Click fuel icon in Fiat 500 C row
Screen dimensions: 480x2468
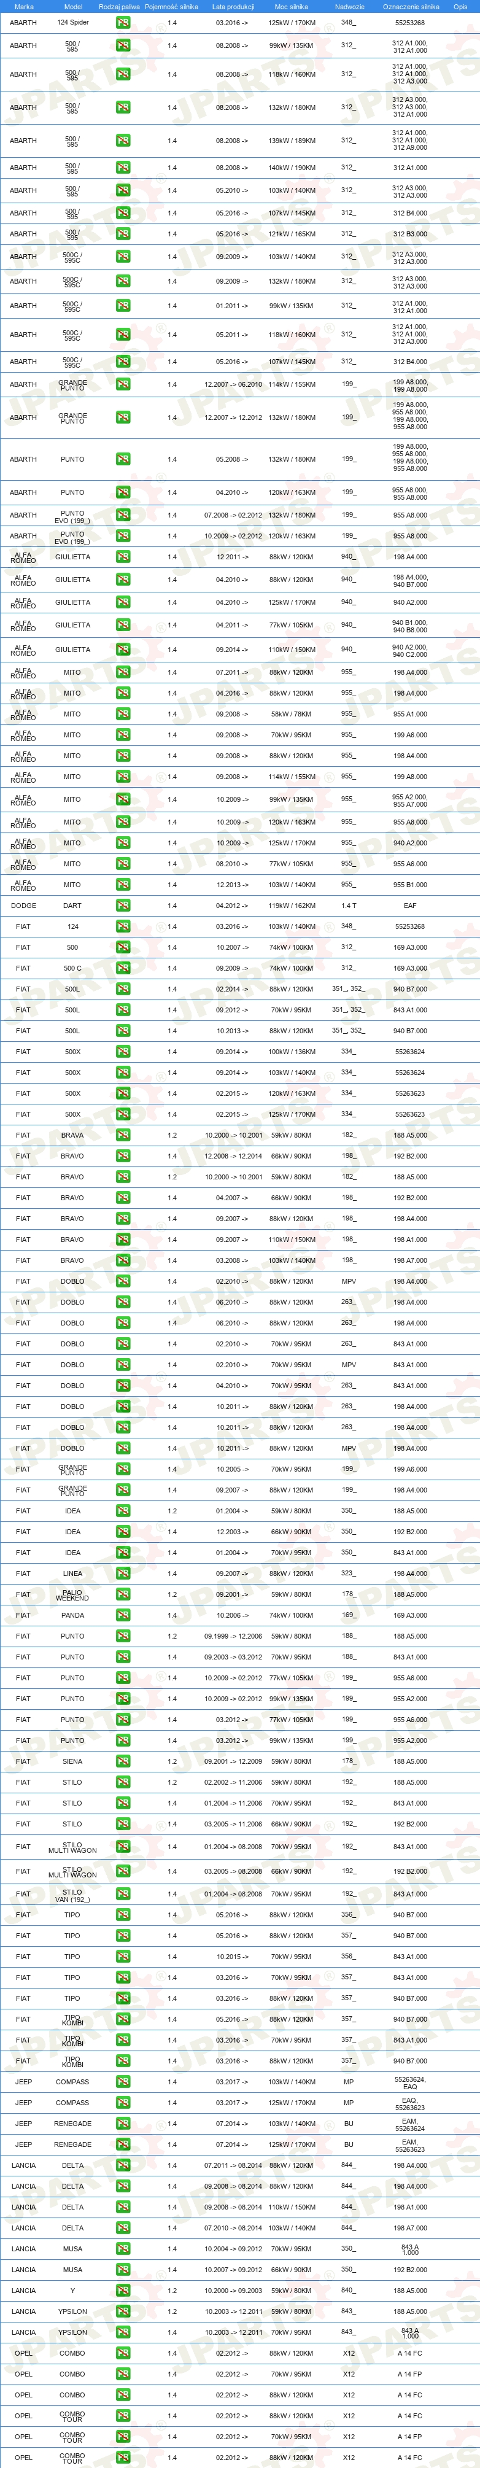pyautogui.click(x=123, y=968)
